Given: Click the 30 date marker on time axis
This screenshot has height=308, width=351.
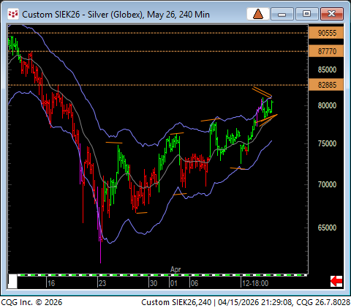Looking at the screenshot, I should point(154,283).
